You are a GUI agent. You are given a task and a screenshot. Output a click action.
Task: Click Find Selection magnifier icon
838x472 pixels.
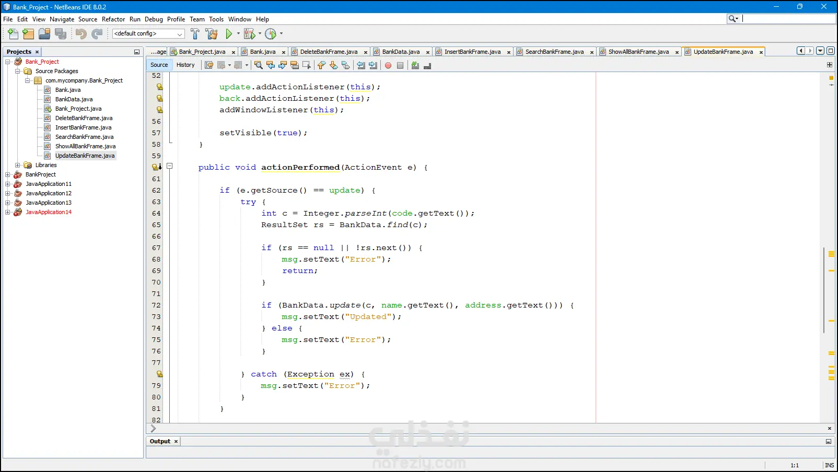[258, 65]
